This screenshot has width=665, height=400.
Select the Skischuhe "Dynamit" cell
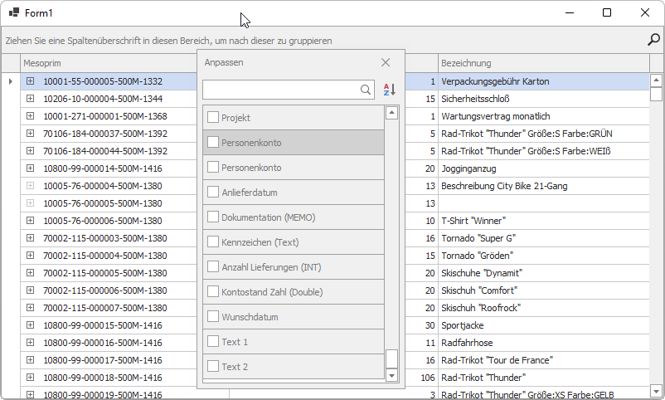point(544,272)
